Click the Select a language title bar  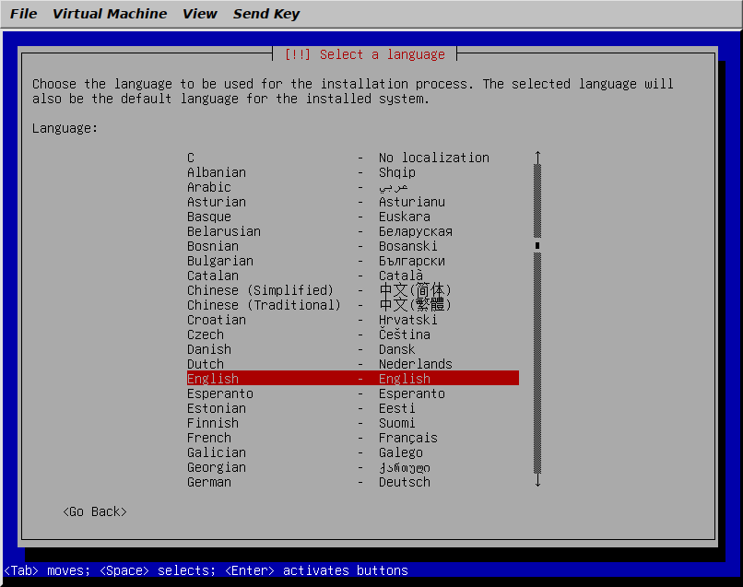[x=367, y=53]
